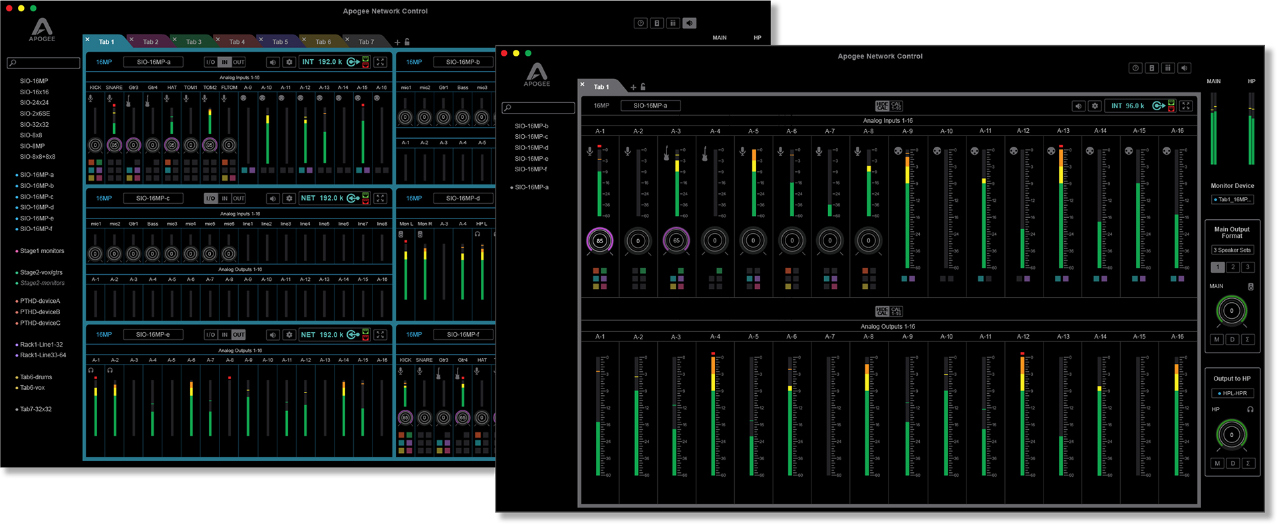Image resolution: width=1277 pixels, height=524 pixels.
Task: Expand SIO-16MP-e panel with fullscreen icon
Action: pyautogui.click(x=380, y=334)
